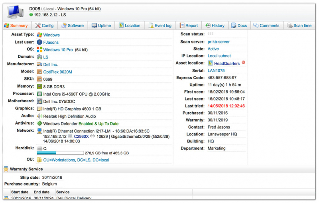Click the network adapter computer icon
This screenshot has width=319, height=203.
(39, 131)
